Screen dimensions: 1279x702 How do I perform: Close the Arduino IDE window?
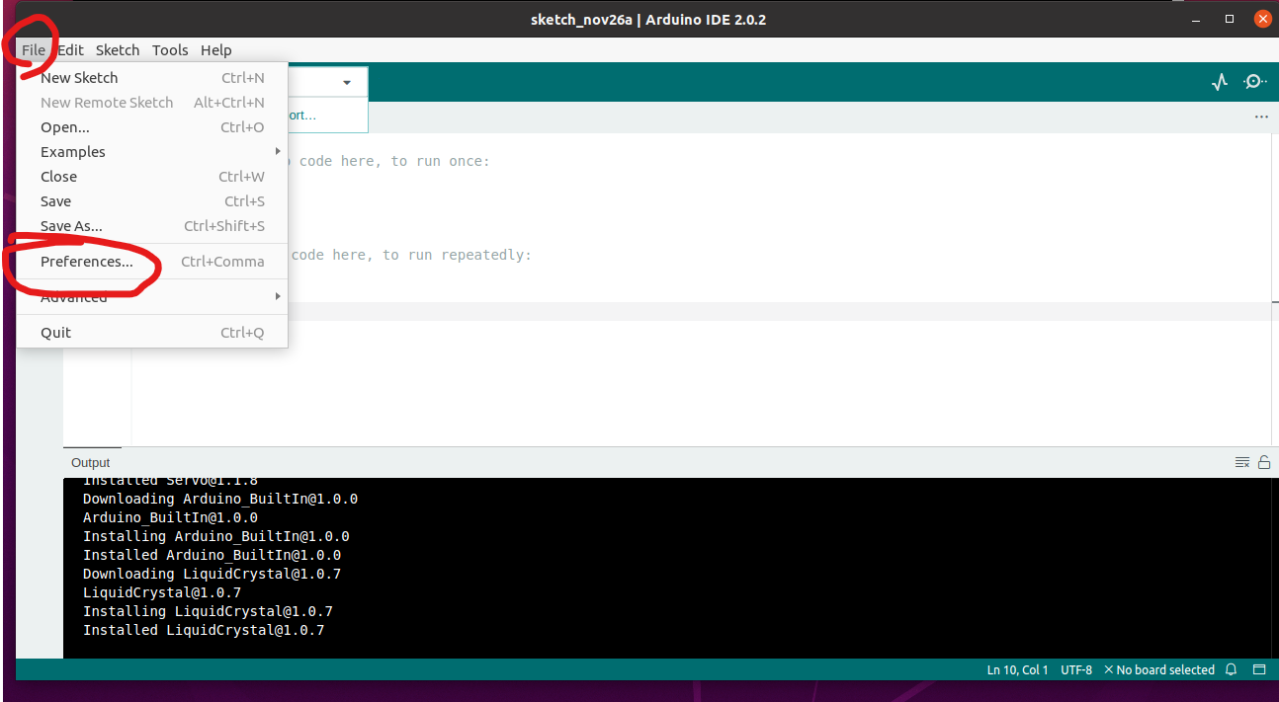1262,19
